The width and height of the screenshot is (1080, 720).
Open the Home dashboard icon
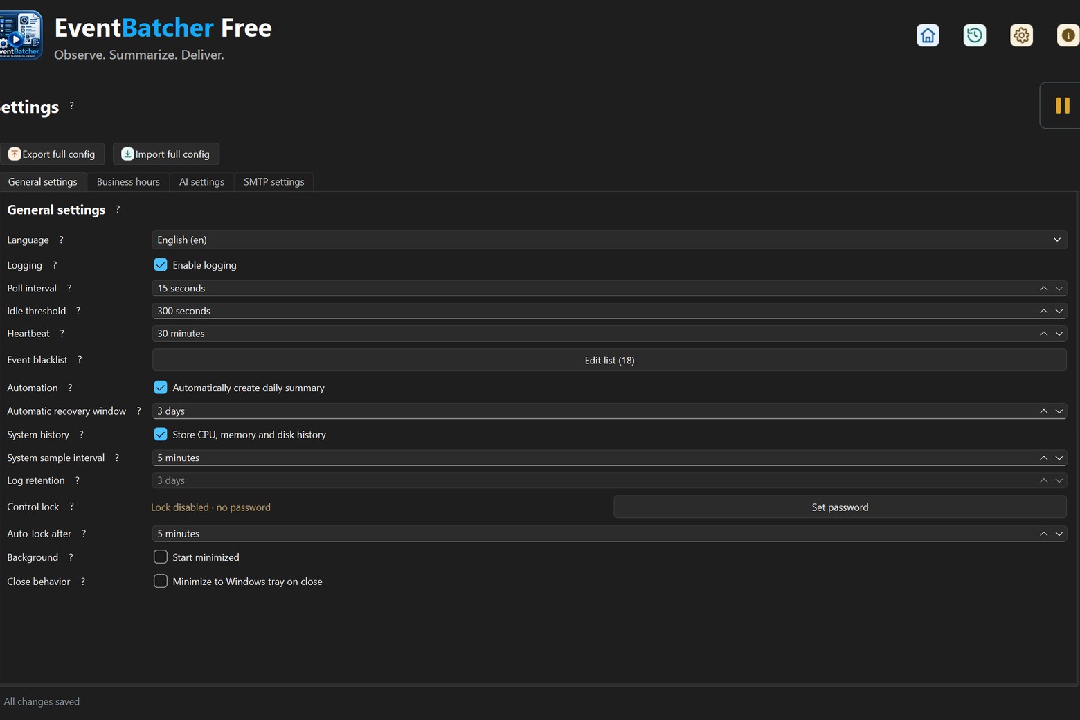(928, 35)
